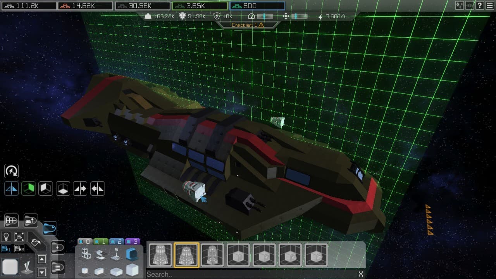Image resolution: width=496 pixels, height=279 pixels.
Task: Toggle the green side mirror plane
Action: tap(28, 189)
